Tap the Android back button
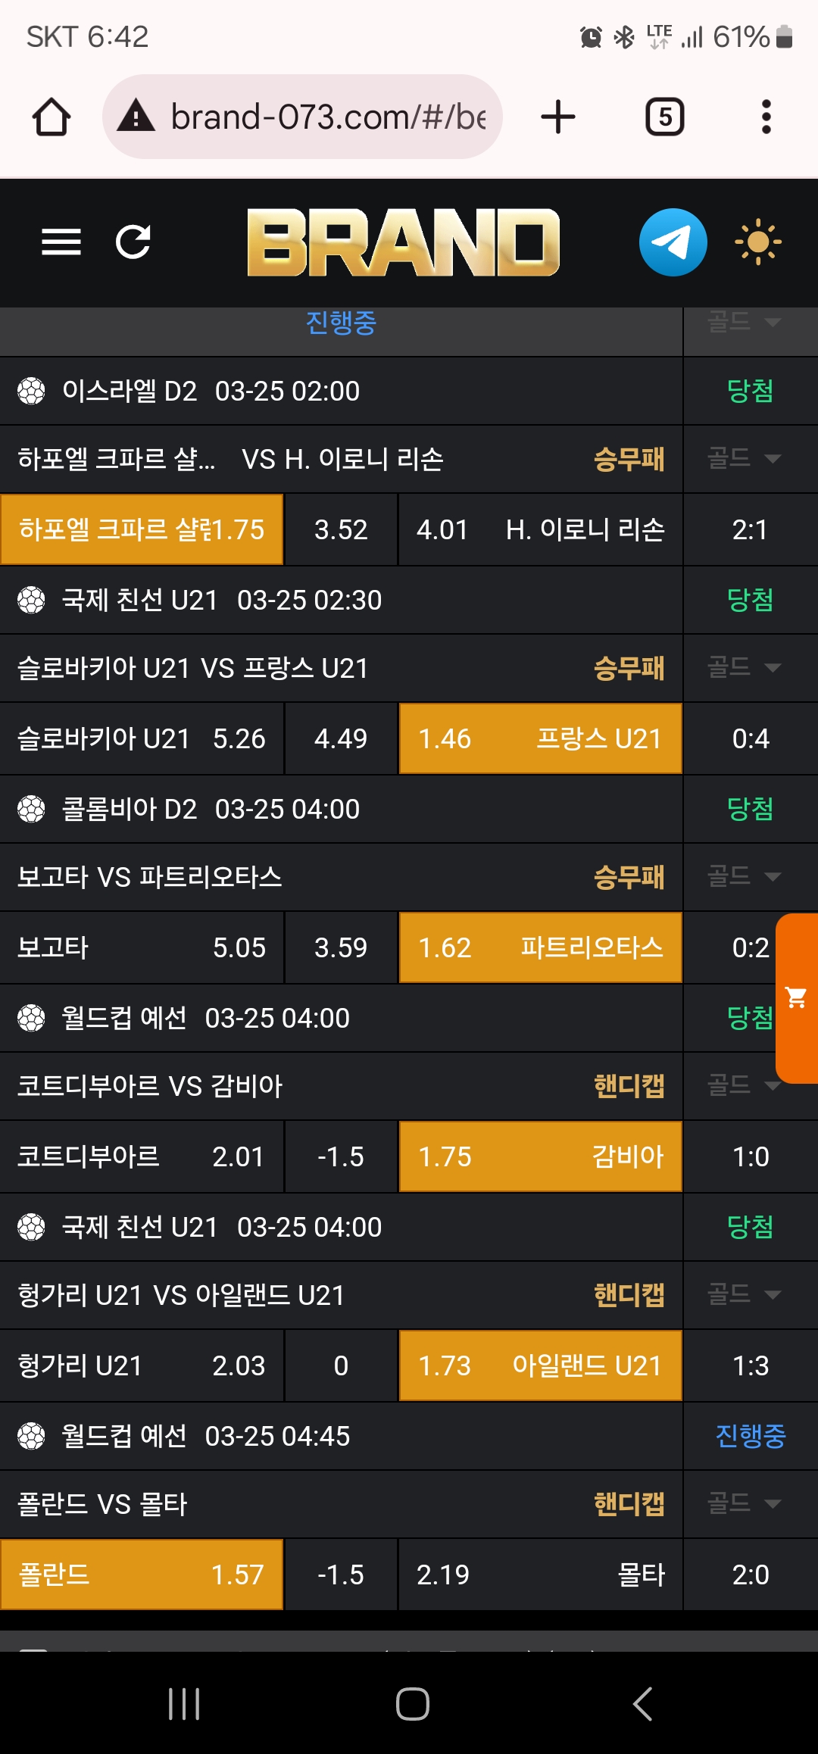 642,1704
